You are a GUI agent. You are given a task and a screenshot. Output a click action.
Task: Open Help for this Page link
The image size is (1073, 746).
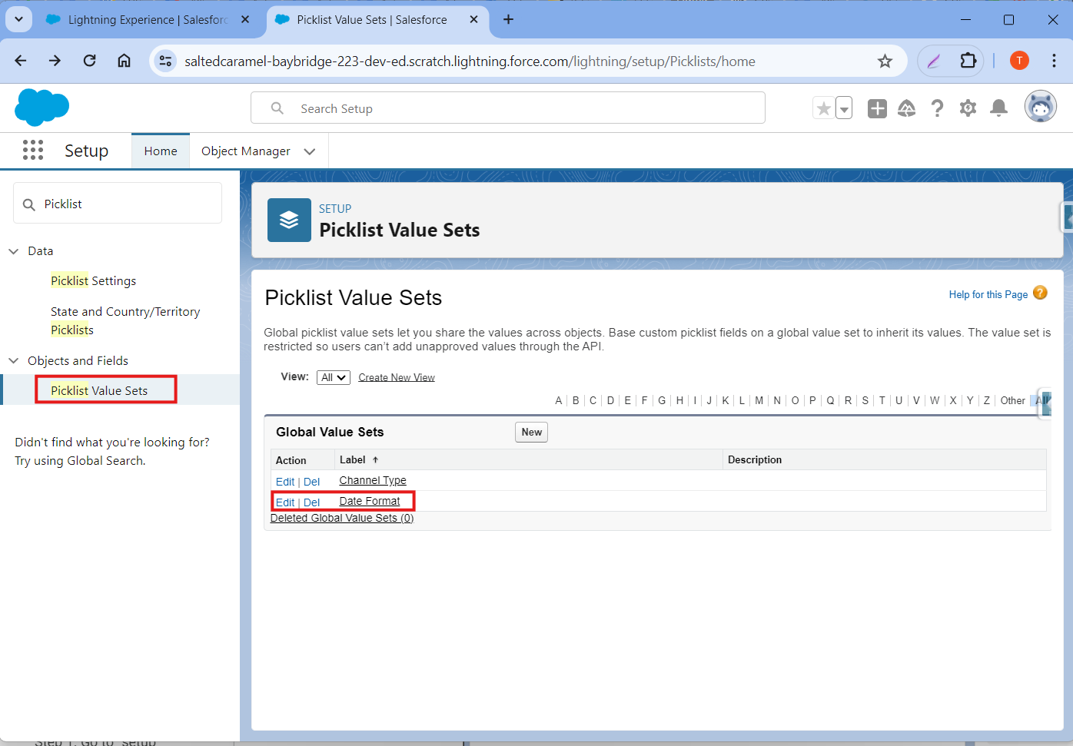pyautogui.click(x=988, y=294)
